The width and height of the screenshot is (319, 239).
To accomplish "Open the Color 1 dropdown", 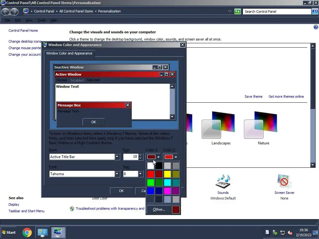I will click(153, 157).
